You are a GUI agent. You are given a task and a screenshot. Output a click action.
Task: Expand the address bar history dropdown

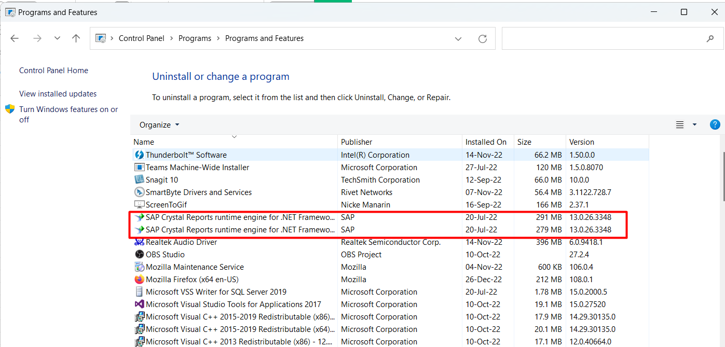coord(458,38)
